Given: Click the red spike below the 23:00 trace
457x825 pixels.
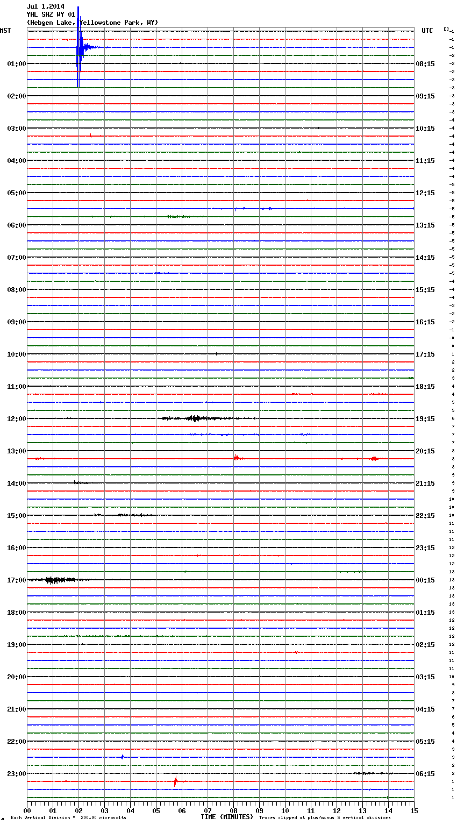Looking at the screenshot, I should [175, 781].
